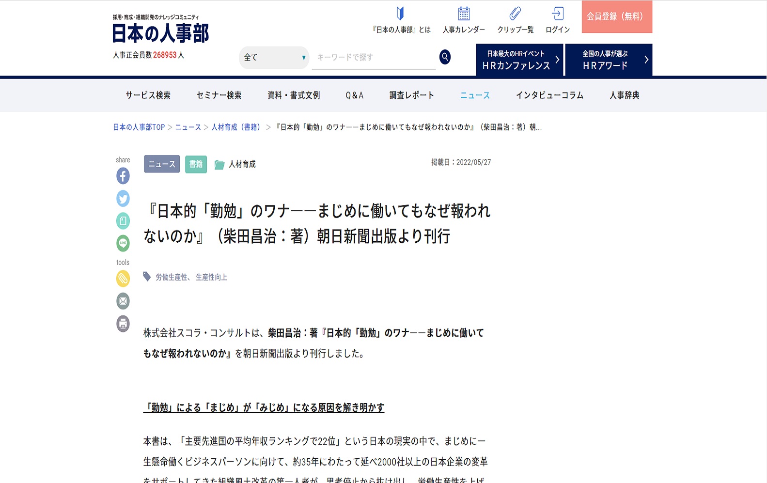This screenshot has height=483, width=767.
Task: Click the green 書籍 category label
Action: [196, 164]
